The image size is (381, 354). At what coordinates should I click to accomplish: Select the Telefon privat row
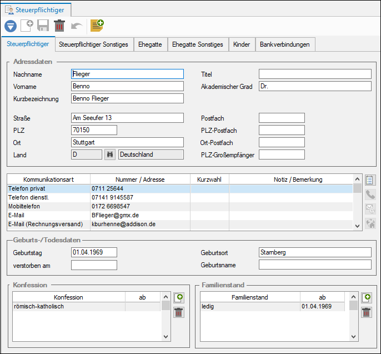(x=180, y=189)
